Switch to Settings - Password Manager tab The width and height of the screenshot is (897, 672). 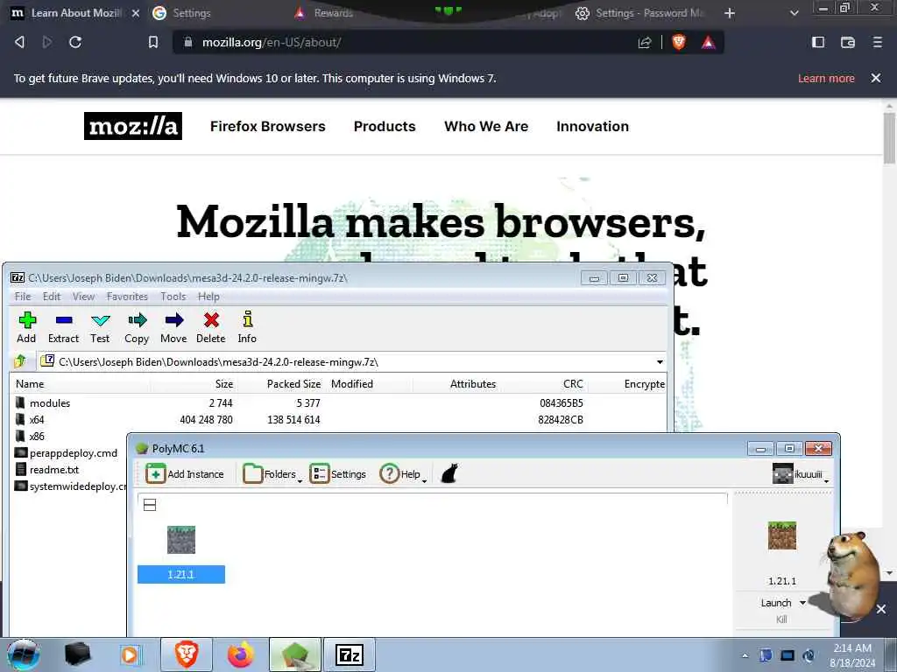coord(640,12)
